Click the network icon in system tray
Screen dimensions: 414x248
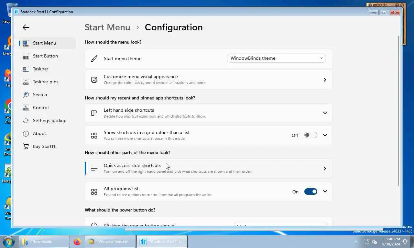[x=366, y=242]
